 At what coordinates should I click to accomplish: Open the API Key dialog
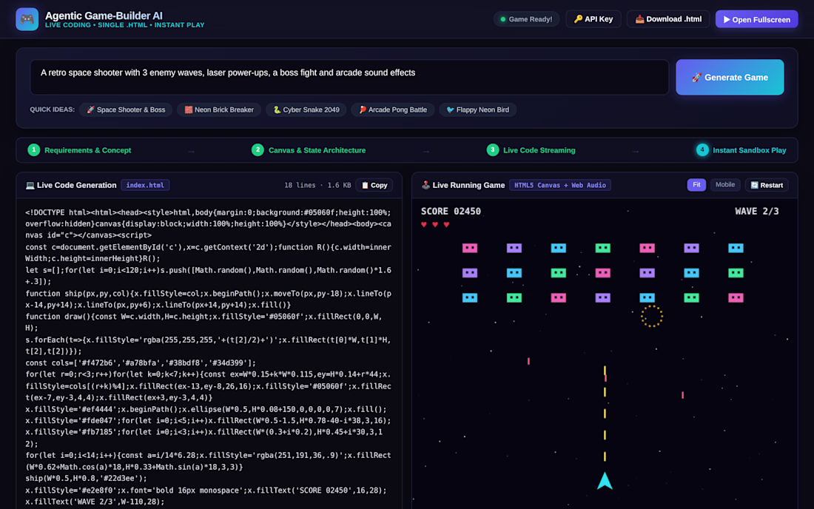(x=593, y=19)
